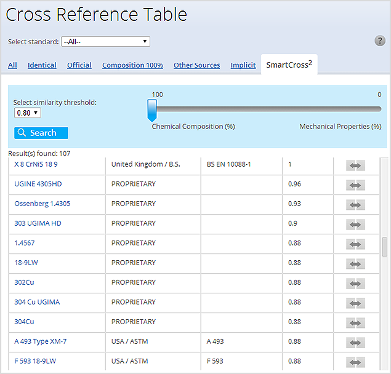Click the Chemical Composition (%) label
The image size is (391, 374).
193,127
